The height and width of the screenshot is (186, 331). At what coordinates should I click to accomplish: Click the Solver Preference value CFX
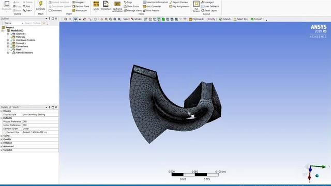[40, 125]
